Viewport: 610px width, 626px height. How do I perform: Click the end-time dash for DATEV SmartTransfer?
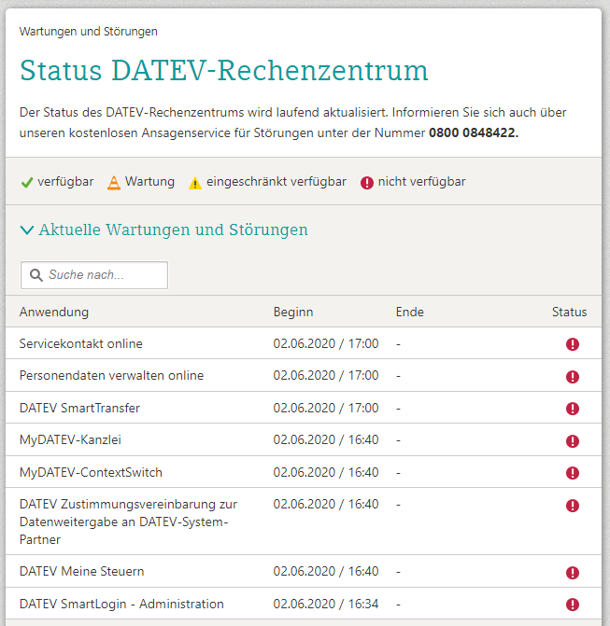398,409
